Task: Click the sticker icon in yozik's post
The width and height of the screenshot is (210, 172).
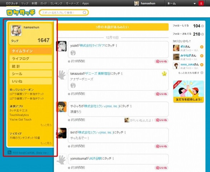Action: pyautogui.click(x=73, y=53)
